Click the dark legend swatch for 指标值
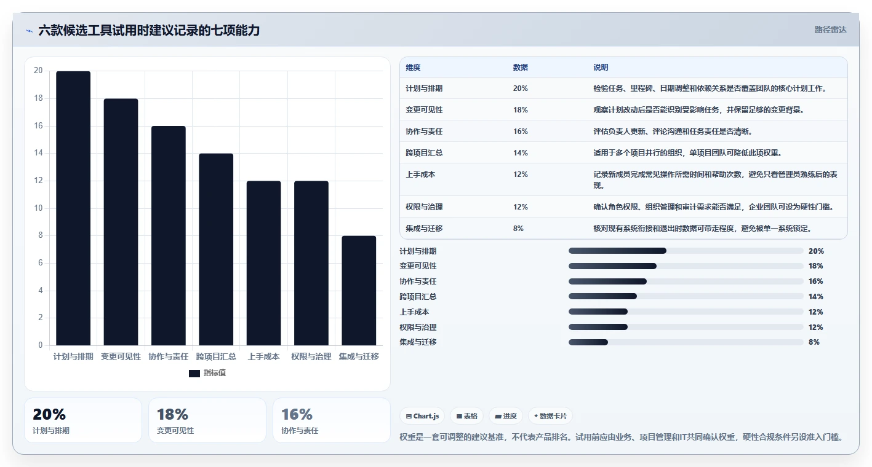 [194, 374]
